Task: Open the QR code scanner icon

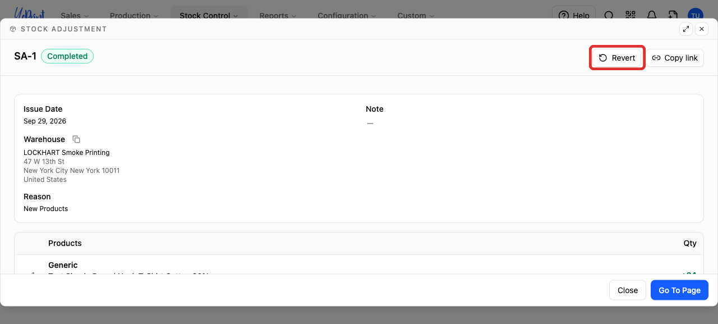Action: click(630, 15)
